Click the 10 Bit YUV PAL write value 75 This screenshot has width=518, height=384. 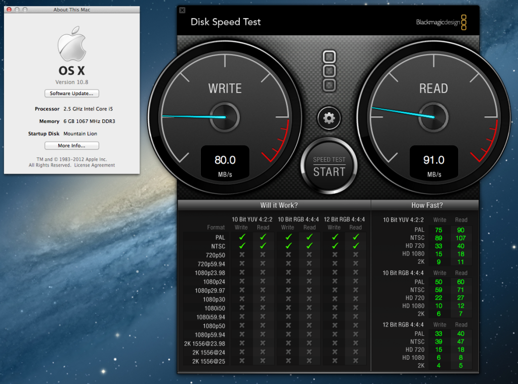[x=439, y=230]
